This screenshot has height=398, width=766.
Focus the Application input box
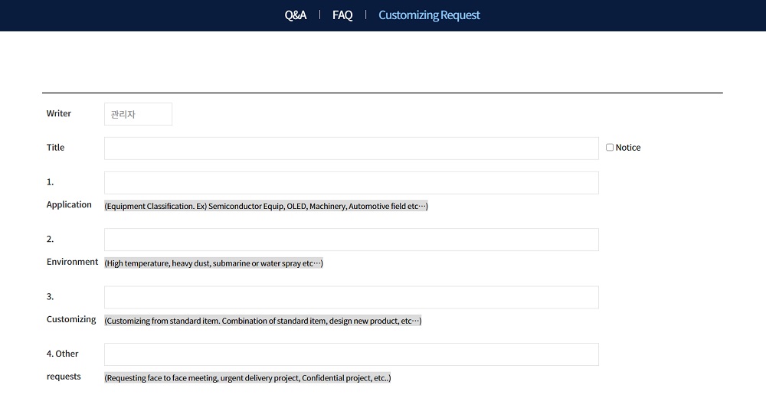point(352,183)
